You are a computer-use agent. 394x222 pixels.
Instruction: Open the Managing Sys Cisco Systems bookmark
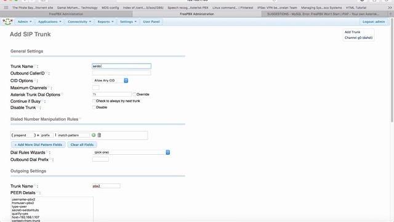pyautogui.click(x=321, y=8)
